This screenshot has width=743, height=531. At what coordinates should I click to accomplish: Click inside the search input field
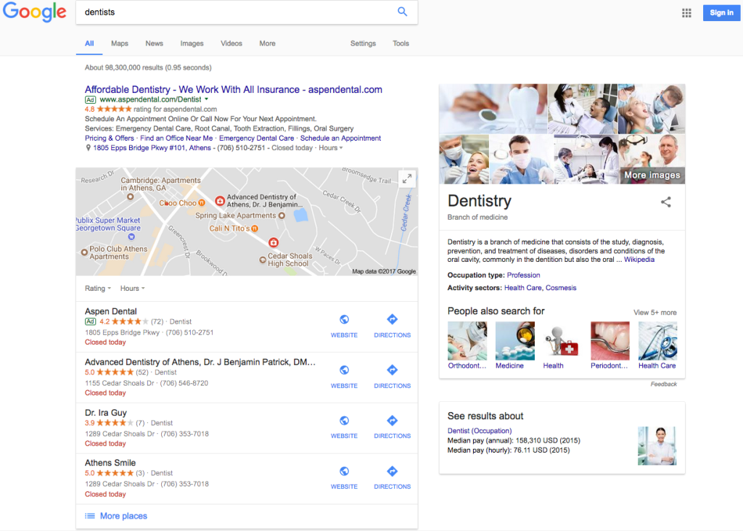tap(218, 12)
